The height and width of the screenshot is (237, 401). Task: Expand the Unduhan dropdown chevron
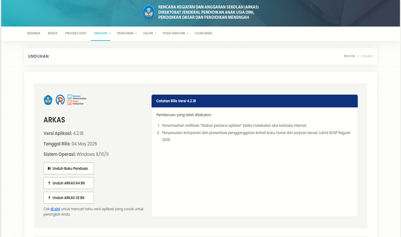110,33
